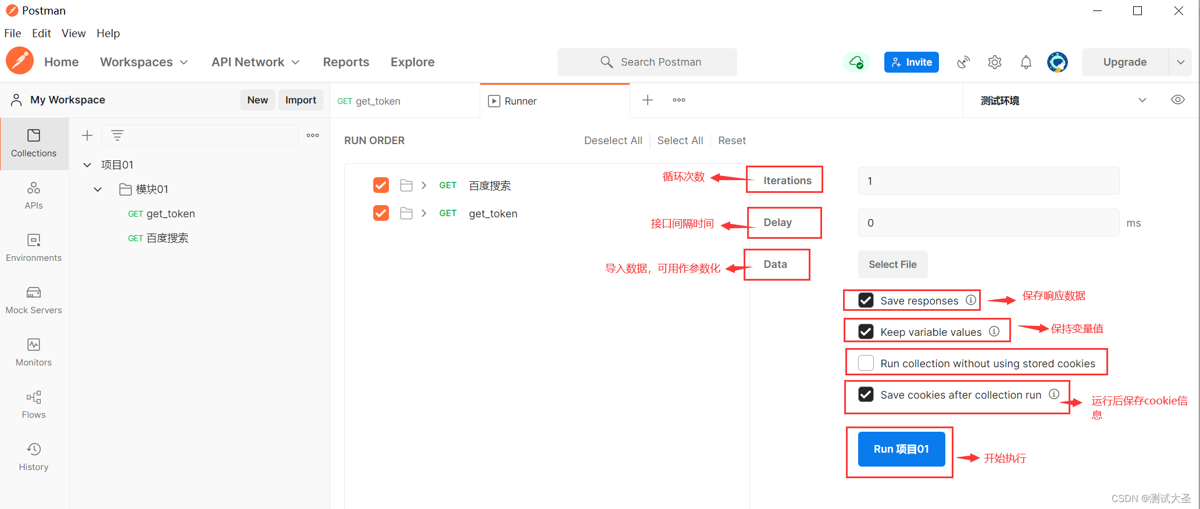Click folder icon in get_token run row
This screenshot has width=1200, height=509.
coord(406,213)
